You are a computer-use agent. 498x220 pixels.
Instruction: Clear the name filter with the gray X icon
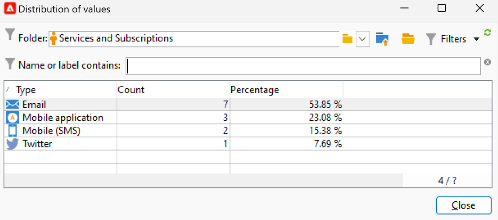487,62
